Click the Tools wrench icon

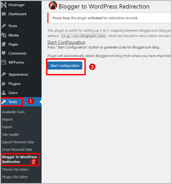[4, 102]
